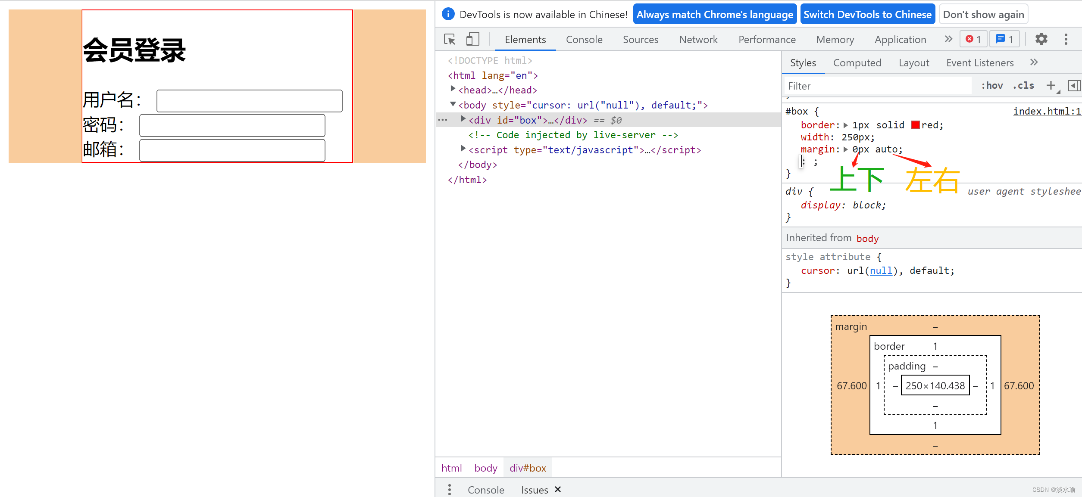
Task: Toggle the .cls class editor
Action: pyautogui.click(x=1023, y=86)
